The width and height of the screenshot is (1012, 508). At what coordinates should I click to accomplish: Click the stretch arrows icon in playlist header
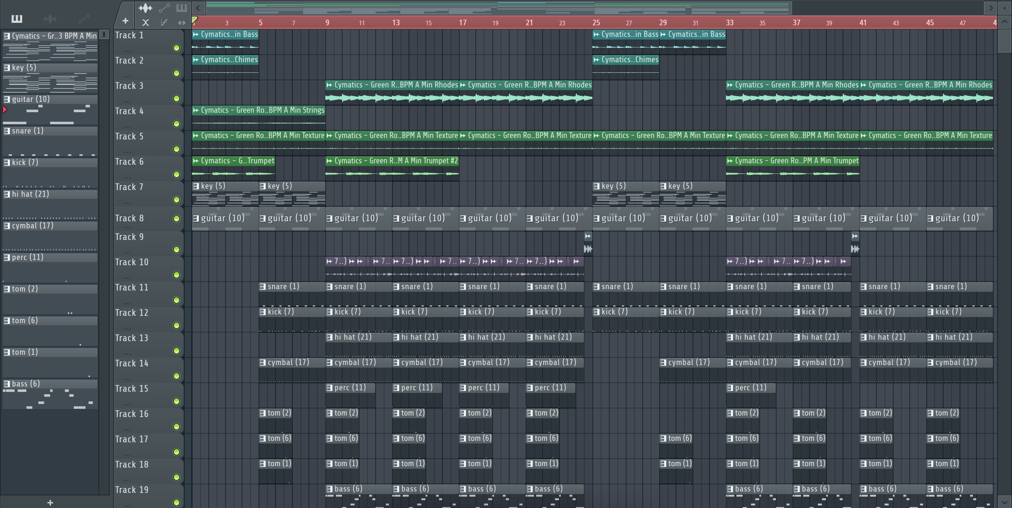(182, 22)
